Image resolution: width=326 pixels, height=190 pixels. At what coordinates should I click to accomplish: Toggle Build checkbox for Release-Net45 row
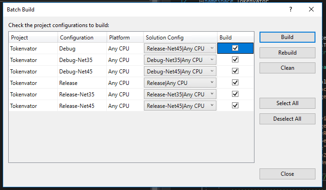click(235, 106)
